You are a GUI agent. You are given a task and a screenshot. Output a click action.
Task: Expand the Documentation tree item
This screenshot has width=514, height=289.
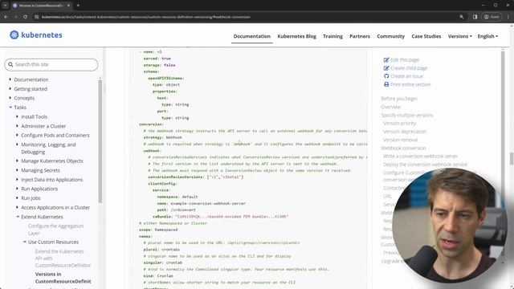[x=10, y=79]
